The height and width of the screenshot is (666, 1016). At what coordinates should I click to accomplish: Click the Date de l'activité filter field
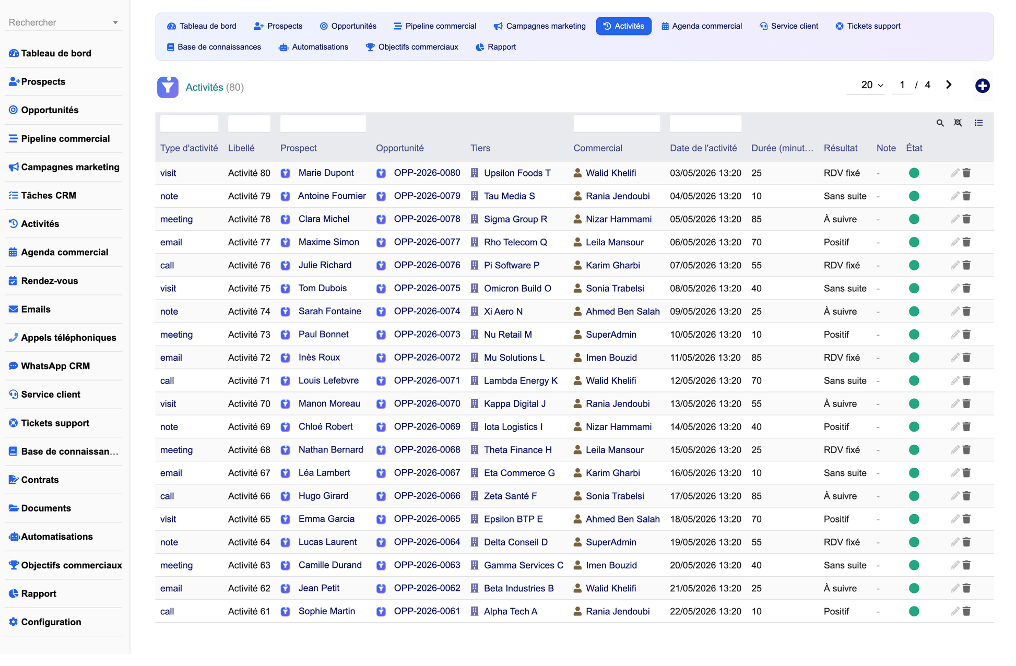[x=705, y=124]
